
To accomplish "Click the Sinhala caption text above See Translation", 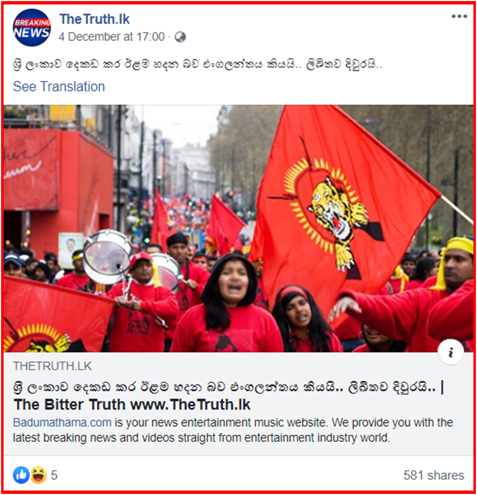I will 197,64.
